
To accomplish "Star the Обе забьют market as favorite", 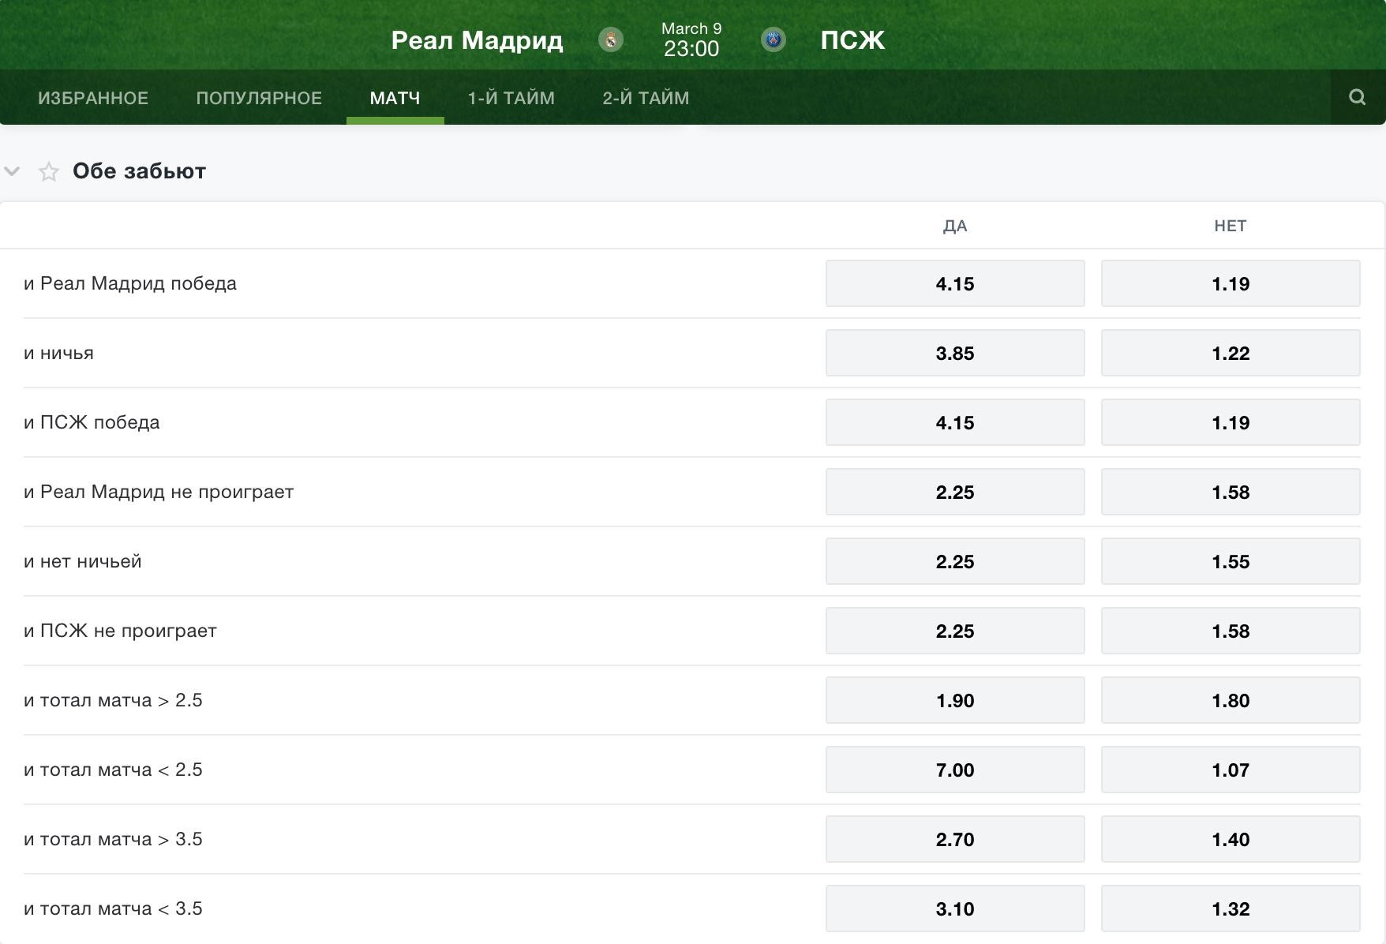I will (x=49, y=171).
